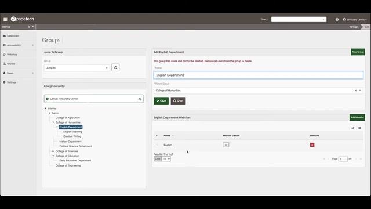Click the Pope Tech logo

23,19
